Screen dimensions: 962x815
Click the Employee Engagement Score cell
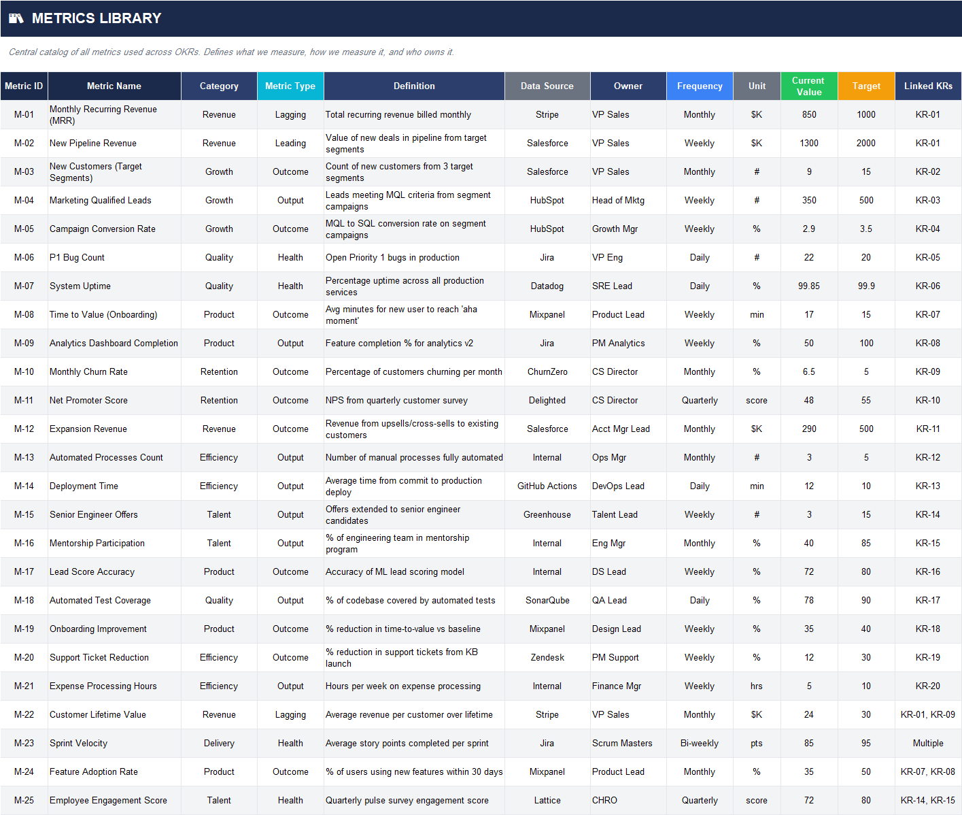pos(114,800)
